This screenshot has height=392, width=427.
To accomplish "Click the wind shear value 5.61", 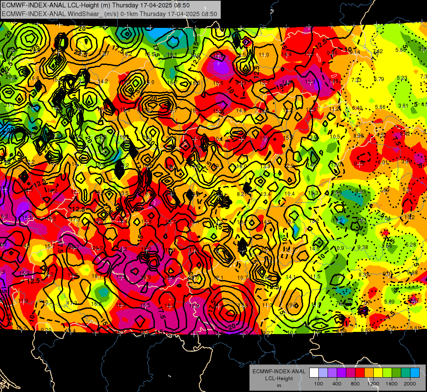I will 415,328.
